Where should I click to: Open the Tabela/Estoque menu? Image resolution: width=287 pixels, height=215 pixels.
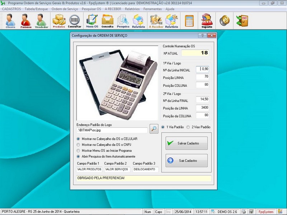[36, 9]
